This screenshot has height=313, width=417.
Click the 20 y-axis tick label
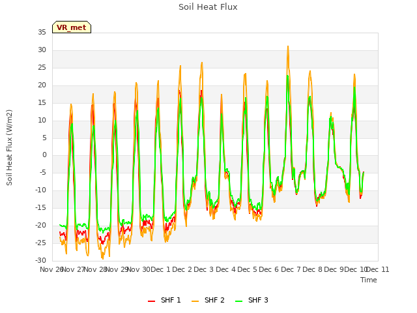42,85
